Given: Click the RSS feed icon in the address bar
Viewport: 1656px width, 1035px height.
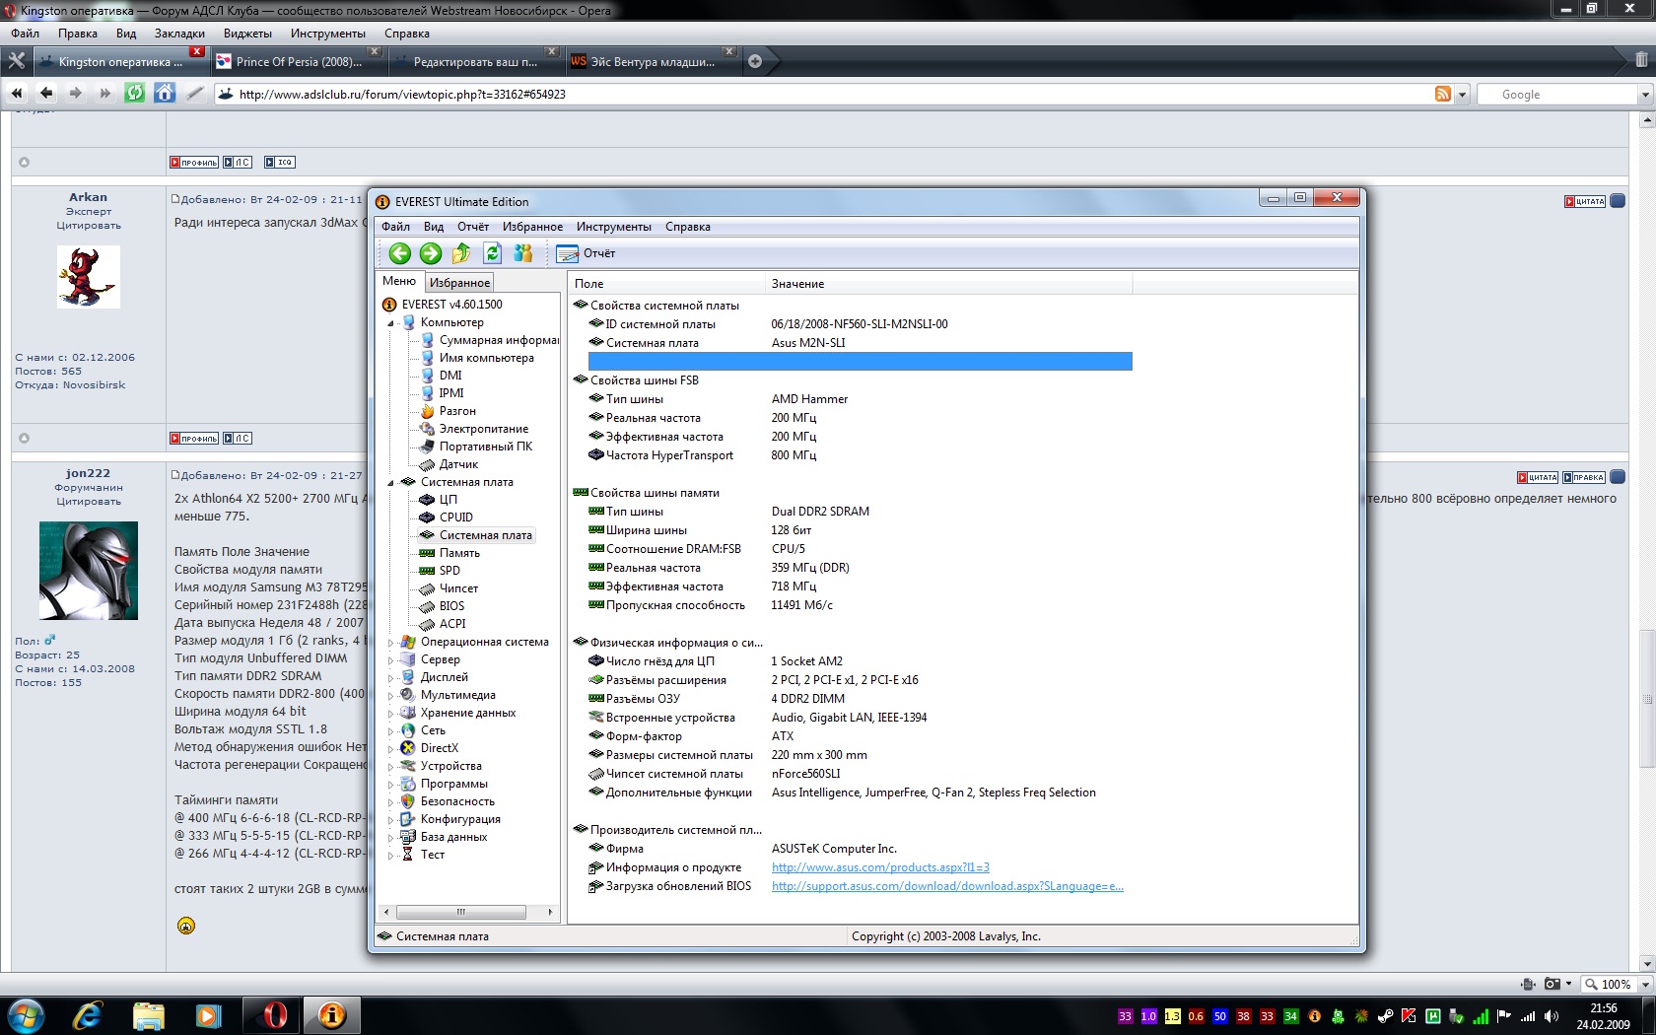Looking at the screenshot, I should 1443,94.
